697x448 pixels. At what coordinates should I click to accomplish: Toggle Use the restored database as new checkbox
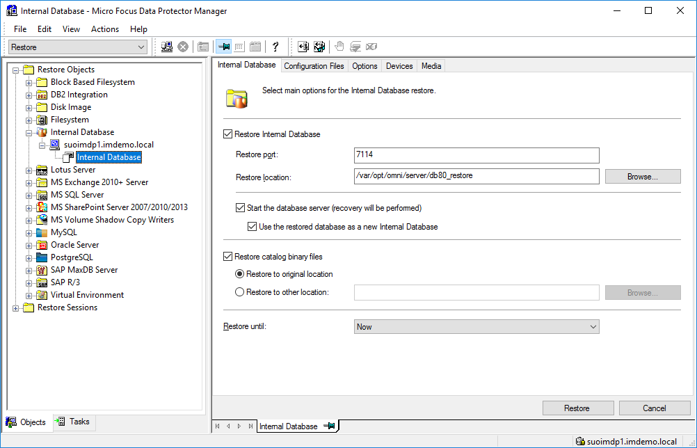pos(252,227)
